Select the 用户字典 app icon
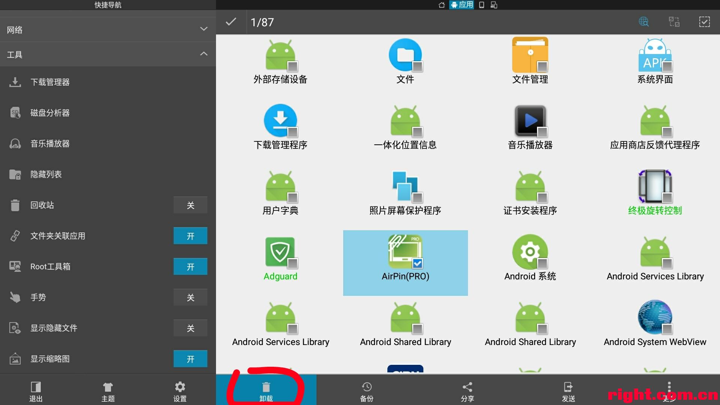Screen dimensions: 720x405 (x=280, y=186)
